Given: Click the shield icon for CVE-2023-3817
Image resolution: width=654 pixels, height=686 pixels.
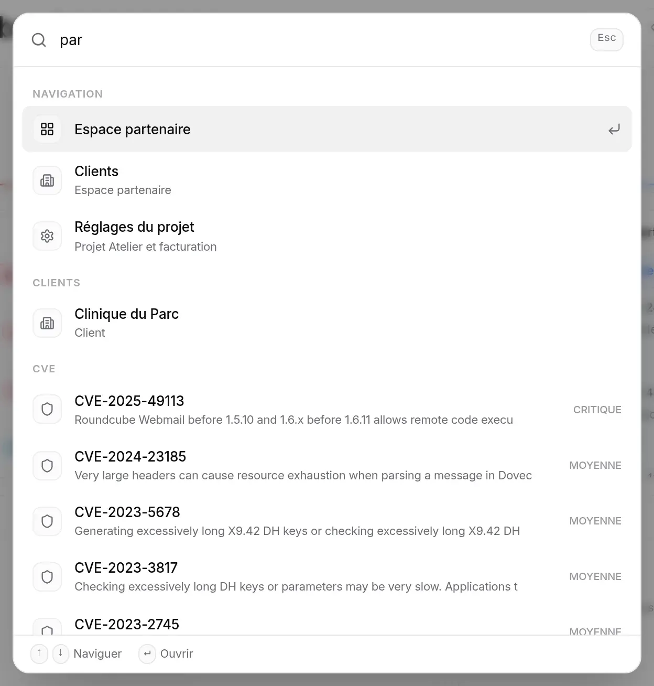Looking at the screenshot, I should click(47, 577).
